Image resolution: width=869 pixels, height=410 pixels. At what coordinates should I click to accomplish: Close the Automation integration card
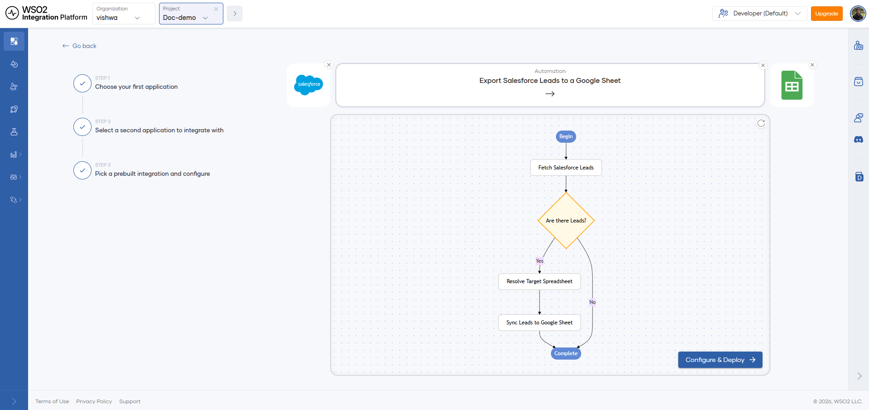[763, 65]
